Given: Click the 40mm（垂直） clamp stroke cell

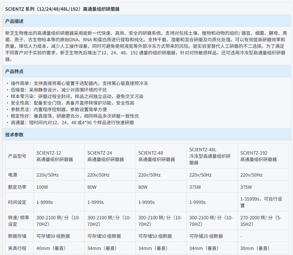Looking at the screenshot, I should coord(51,248).
